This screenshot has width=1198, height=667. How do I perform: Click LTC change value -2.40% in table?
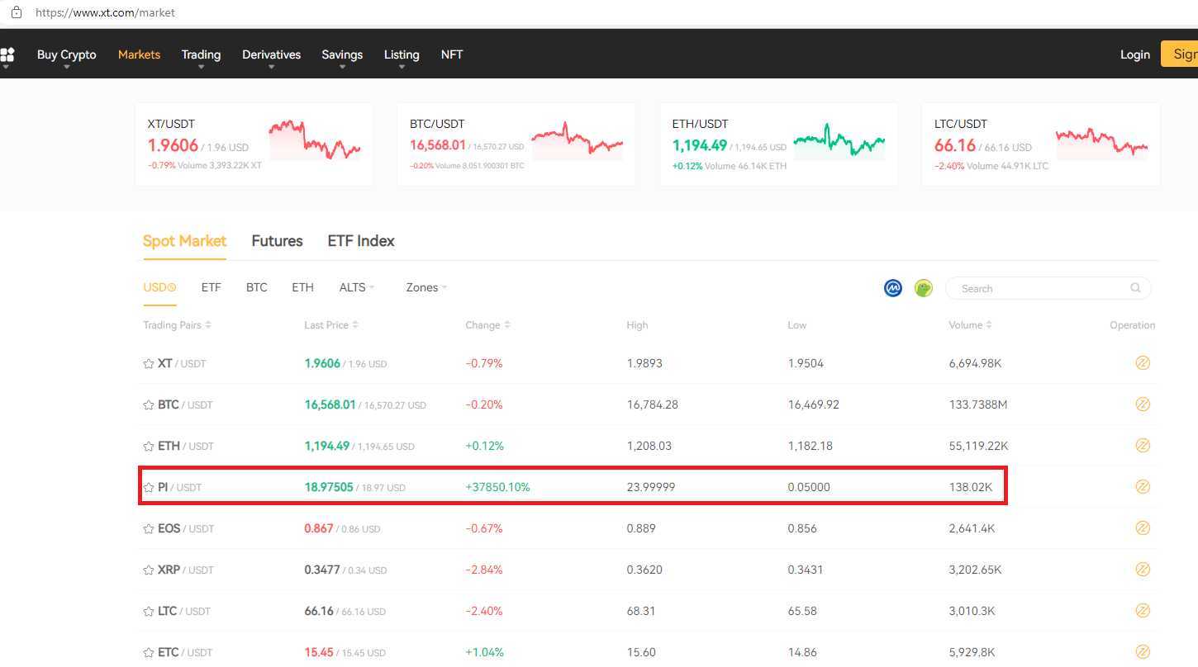click(x=484, y=611)
